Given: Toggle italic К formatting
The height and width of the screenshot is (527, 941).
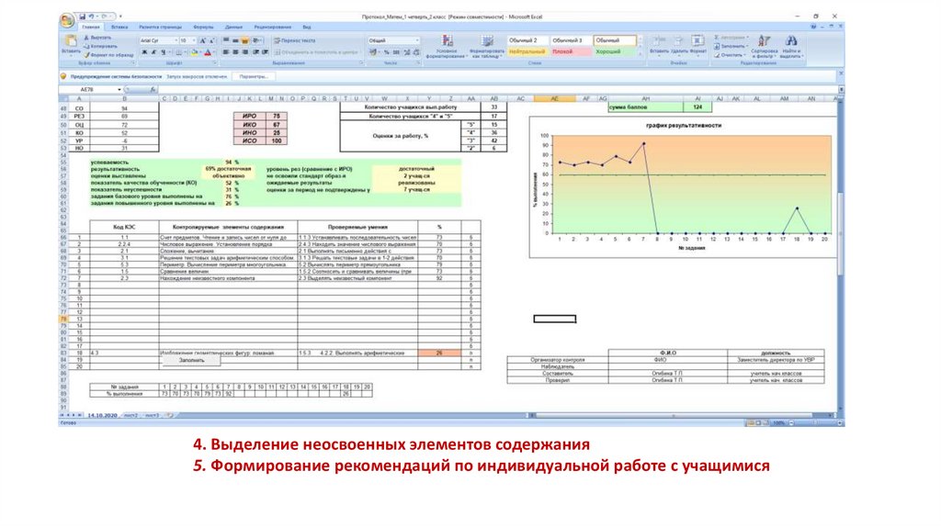Looking at the screenshot, I should pos(153,52).
